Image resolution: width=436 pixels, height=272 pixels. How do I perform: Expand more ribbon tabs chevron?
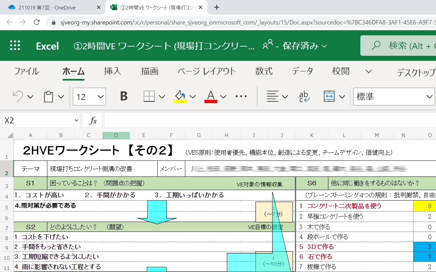[x=369, y=71]
